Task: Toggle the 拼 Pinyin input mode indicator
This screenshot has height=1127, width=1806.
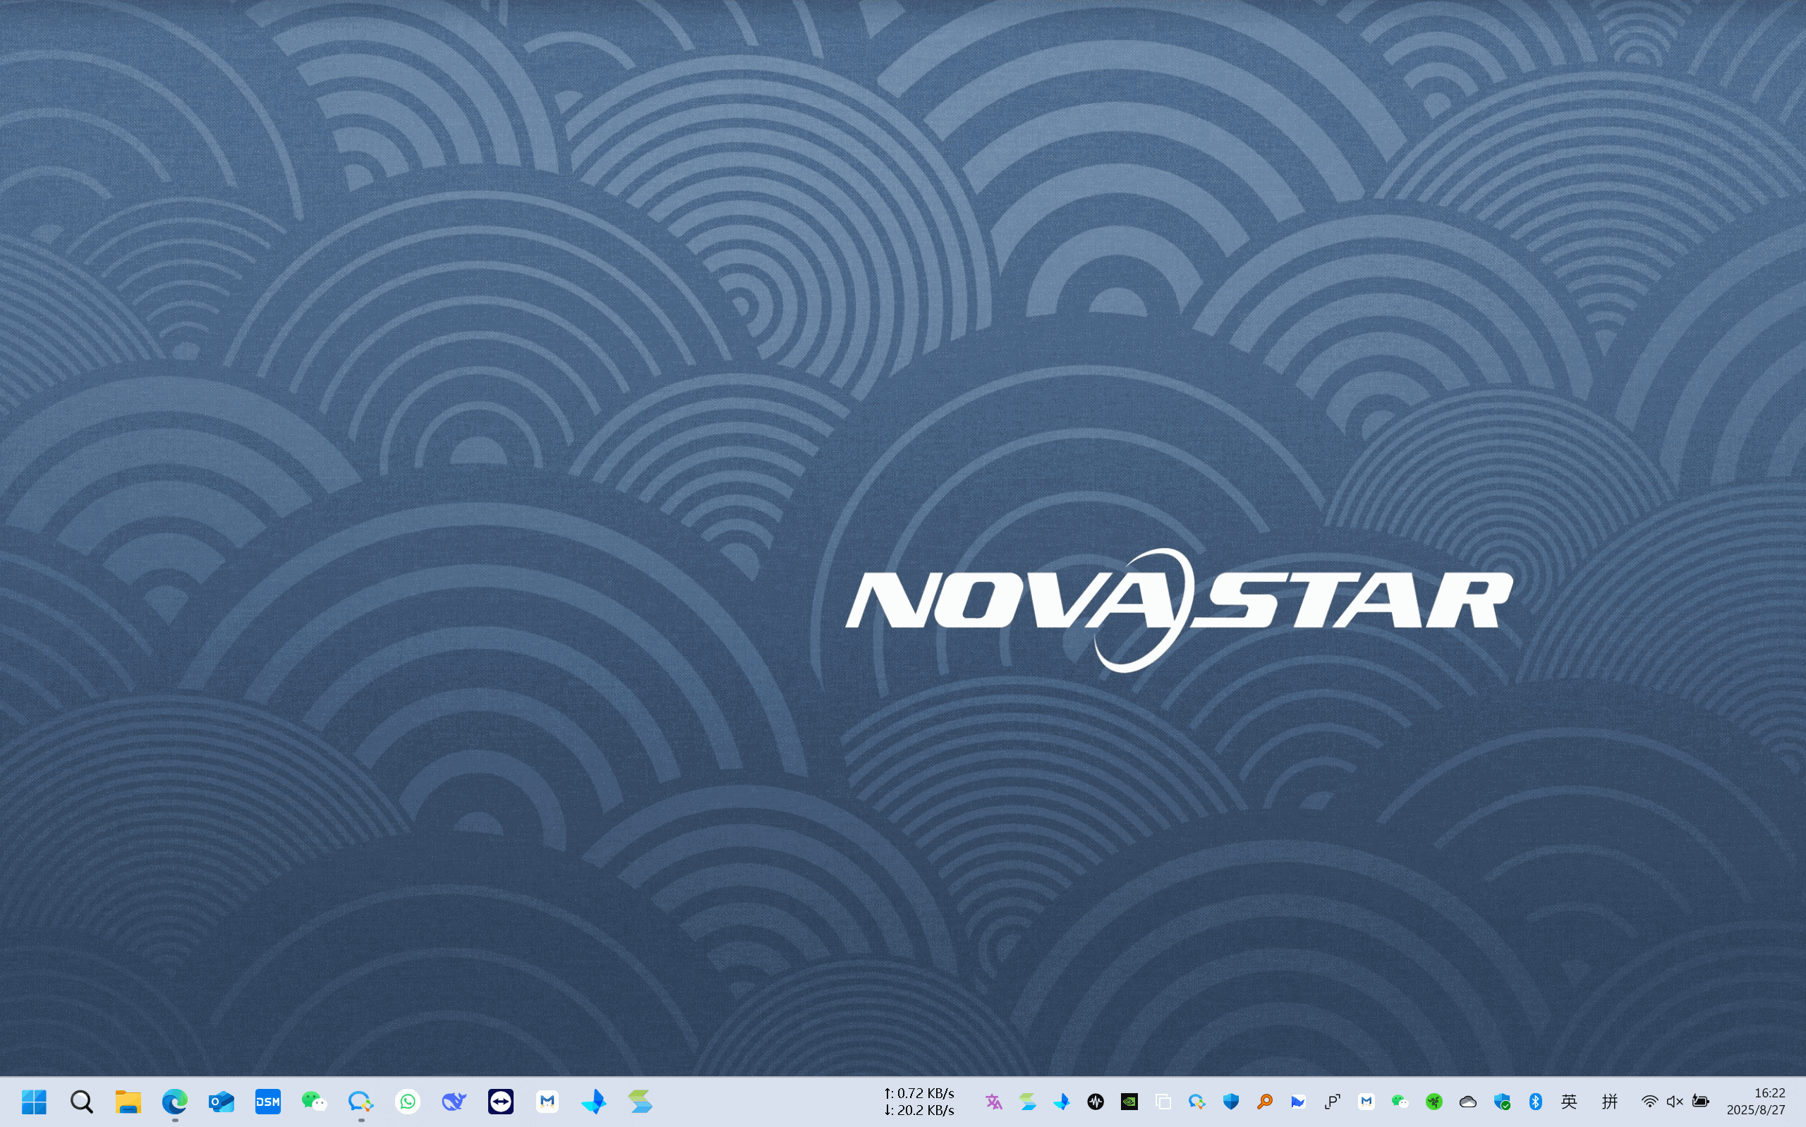Action: pyautogui.click(x=1610, y=1102)
